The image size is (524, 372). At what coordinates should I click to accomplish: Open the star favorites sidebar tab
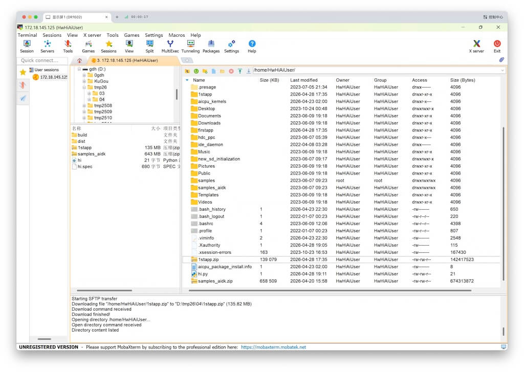(x=23, y=72)
